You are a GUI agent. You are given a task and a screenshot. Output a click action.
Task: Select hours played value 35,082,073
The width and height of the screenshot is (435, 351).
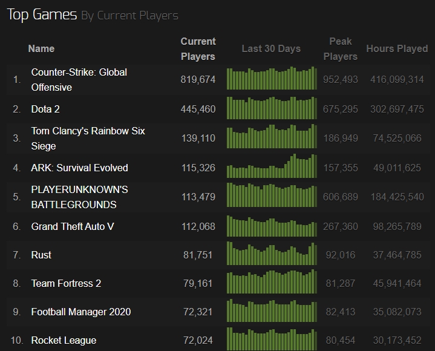tap(397, 312)
